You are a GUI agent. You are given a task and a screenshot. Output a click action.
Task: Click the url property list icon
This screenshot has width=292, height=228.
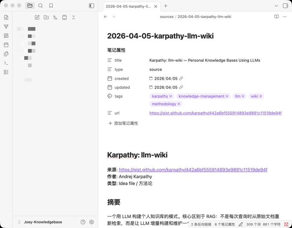(x=109, y=113)
